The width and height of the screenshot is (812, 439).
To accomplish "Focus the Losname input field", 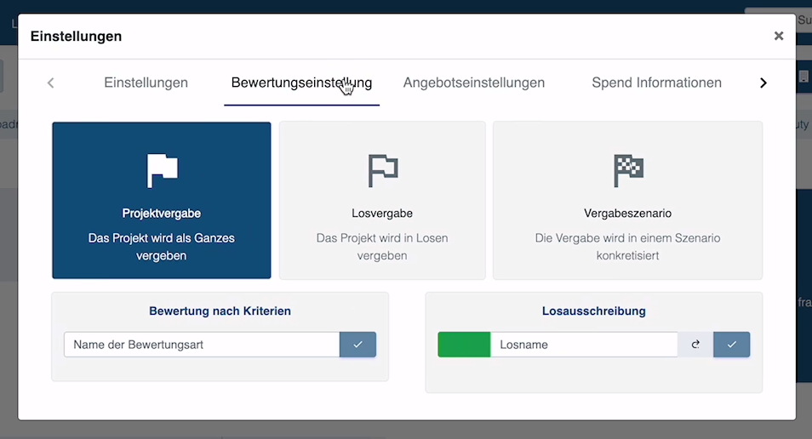I will [583, 345].
